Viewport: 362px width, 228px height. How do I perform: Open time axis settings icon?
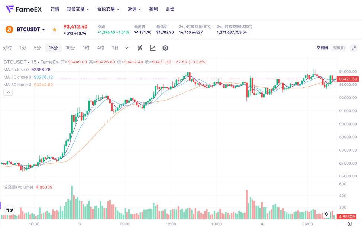tap(350, 224)
